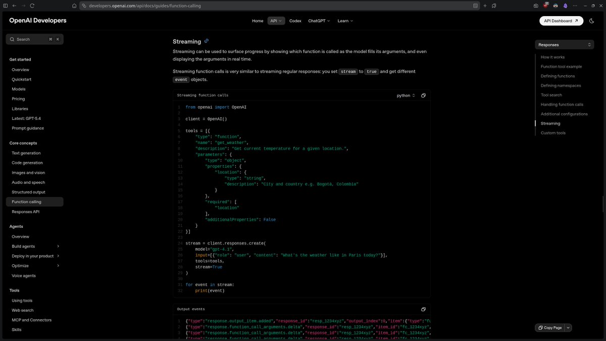The height and width of the screenshot is (341, 606).
Task: Open Structured output sidebar link
Action: coord(28,192)
